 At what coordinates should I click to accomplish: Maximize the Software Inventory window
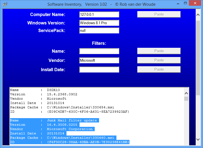pyautogui.click(x=185, y=3)
